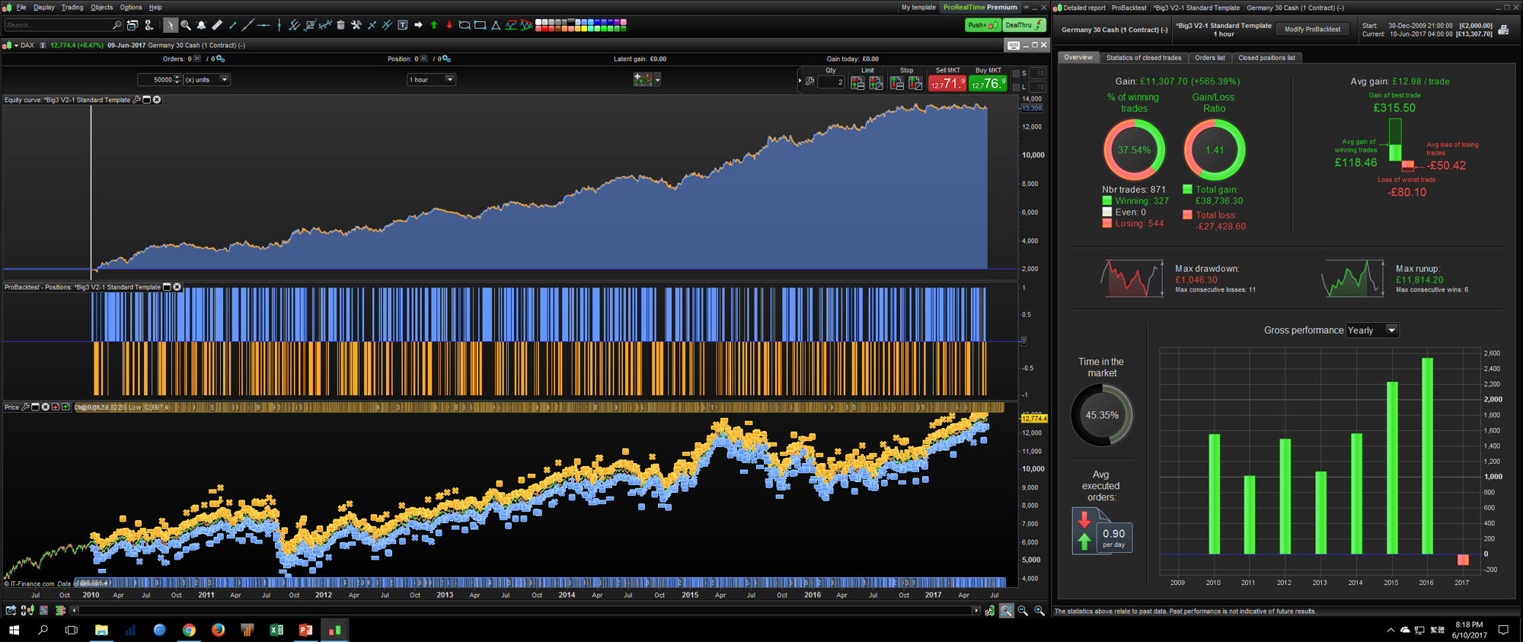
Task: Click the trash can delete objects icon
Action: (x=340, y=25)
